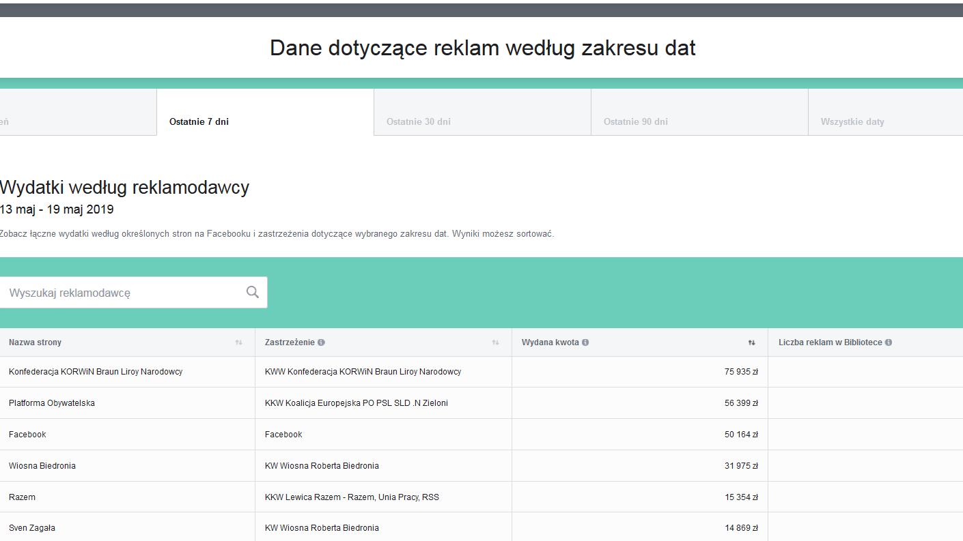
Task: Switch to Ostatnie 30 dni tab
Action: [482, 113]
